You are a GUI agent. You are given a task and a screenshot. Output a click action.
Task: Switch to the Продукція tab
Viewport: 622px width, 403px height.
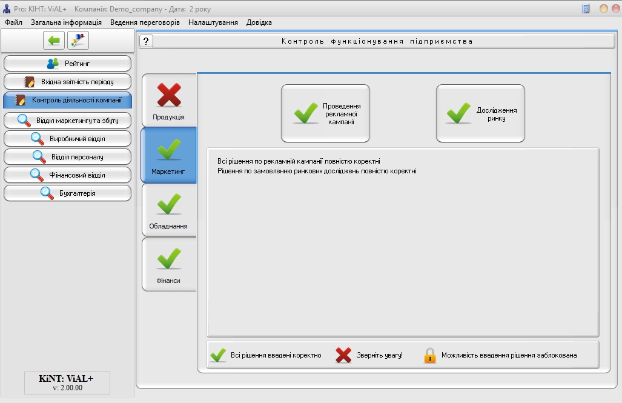click(169, 101)
